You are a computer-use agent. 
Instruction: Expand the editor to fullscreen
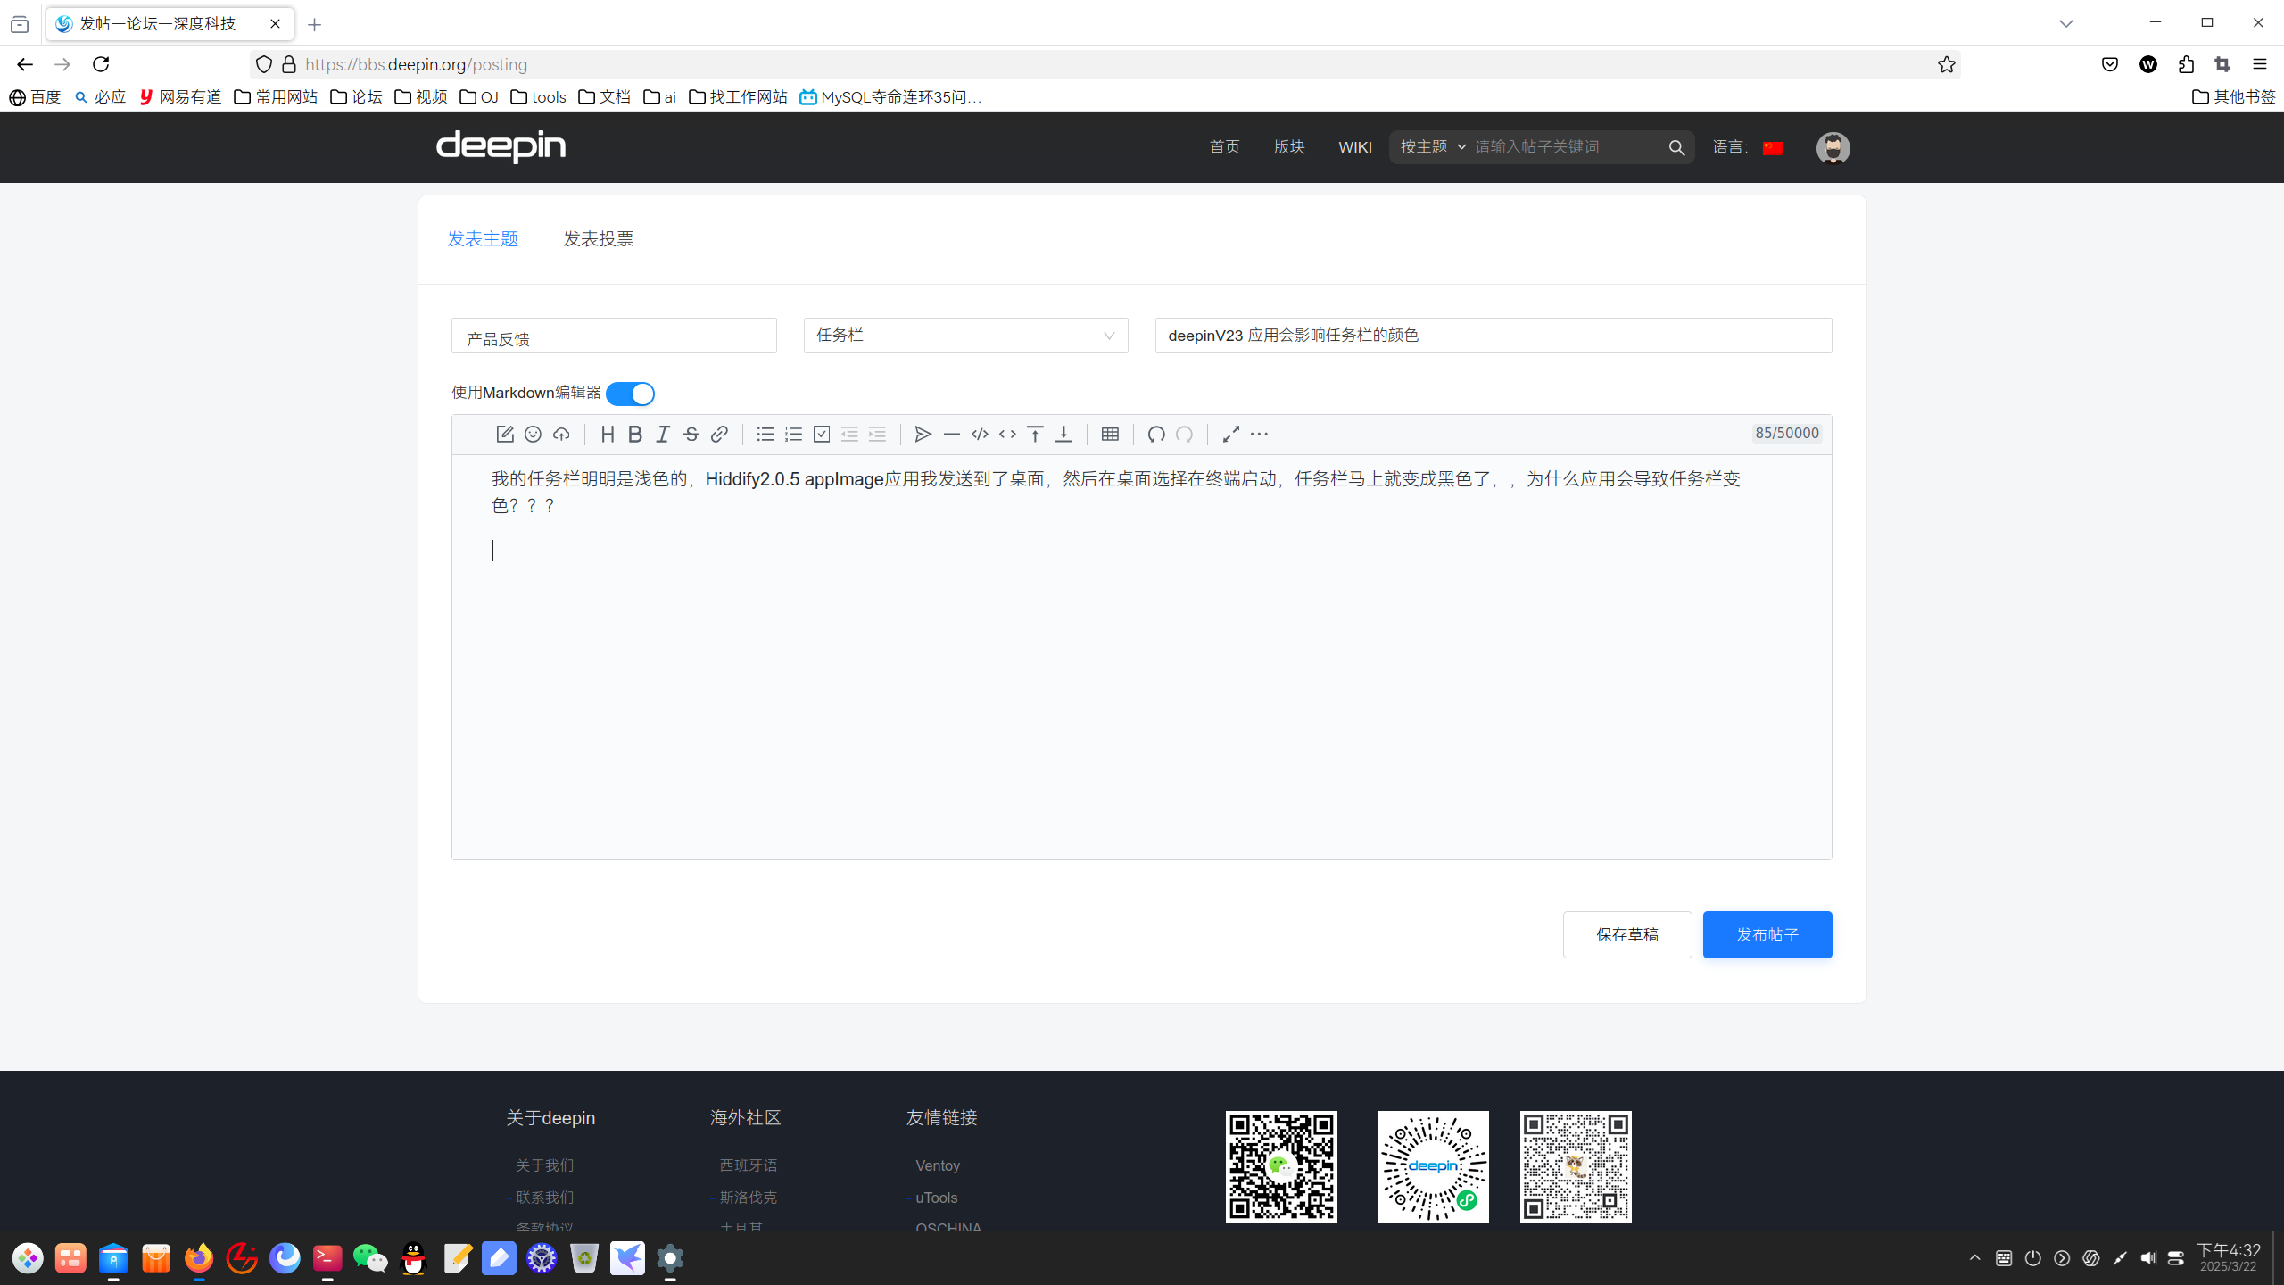coord(1231,434)
